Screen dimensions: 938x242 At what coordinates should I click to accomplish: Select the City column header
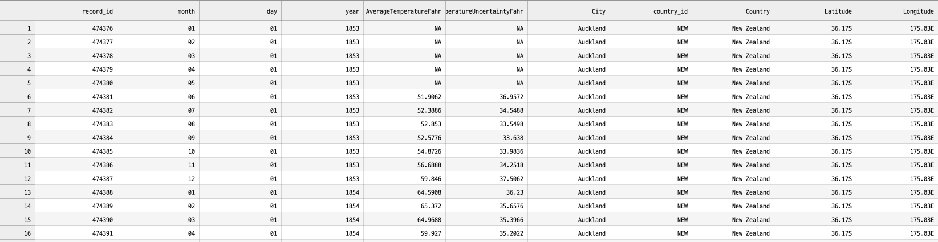pyautogui.click(x=569, y=11)
